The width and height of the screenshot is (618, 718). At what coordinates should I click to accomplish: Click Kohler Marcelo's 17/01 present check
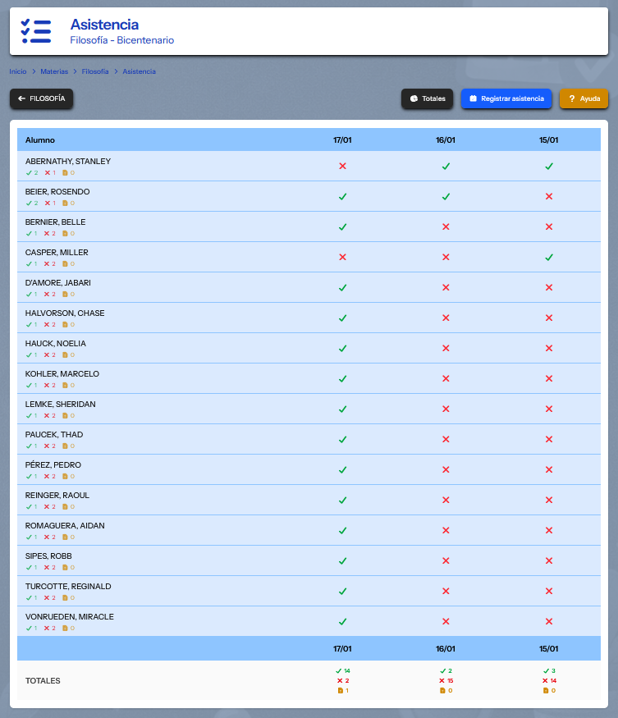pyautogui.click(x=342, y=378)
